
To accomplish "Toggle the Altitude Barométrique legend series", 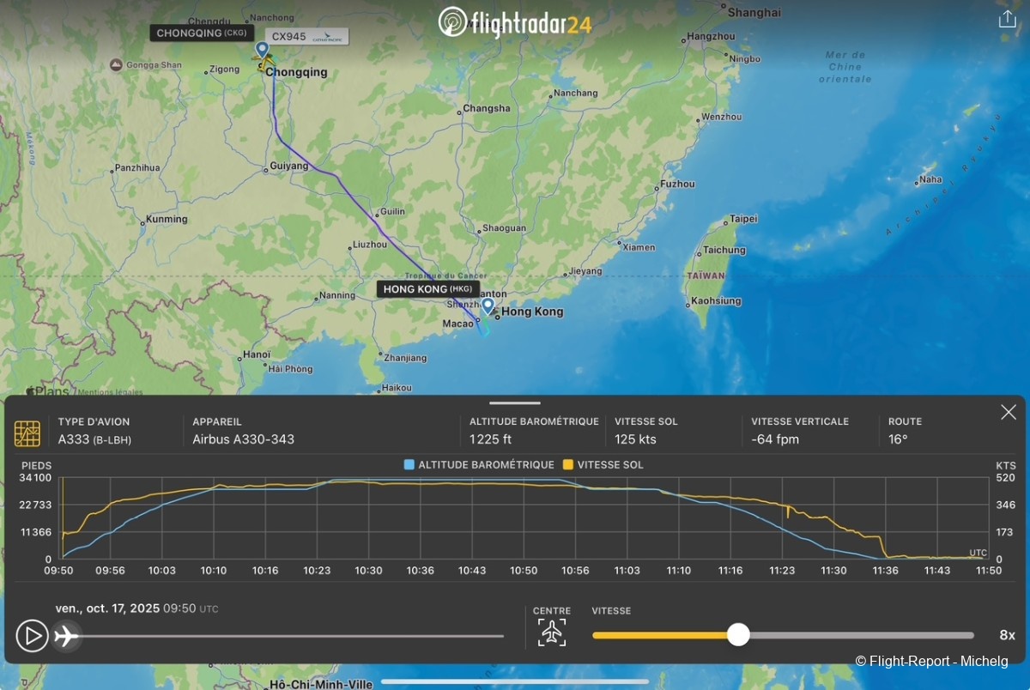I will 479,465.
